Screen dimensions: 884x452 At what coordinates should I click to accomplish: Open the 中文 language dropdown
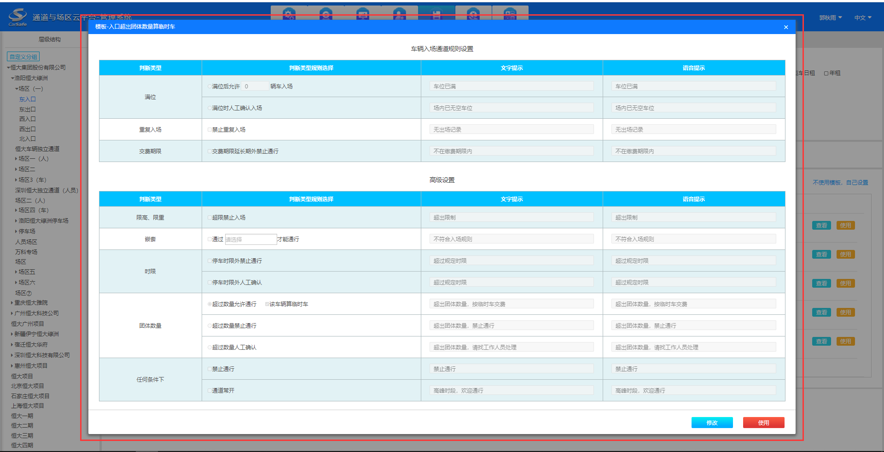tap(862, 18)
